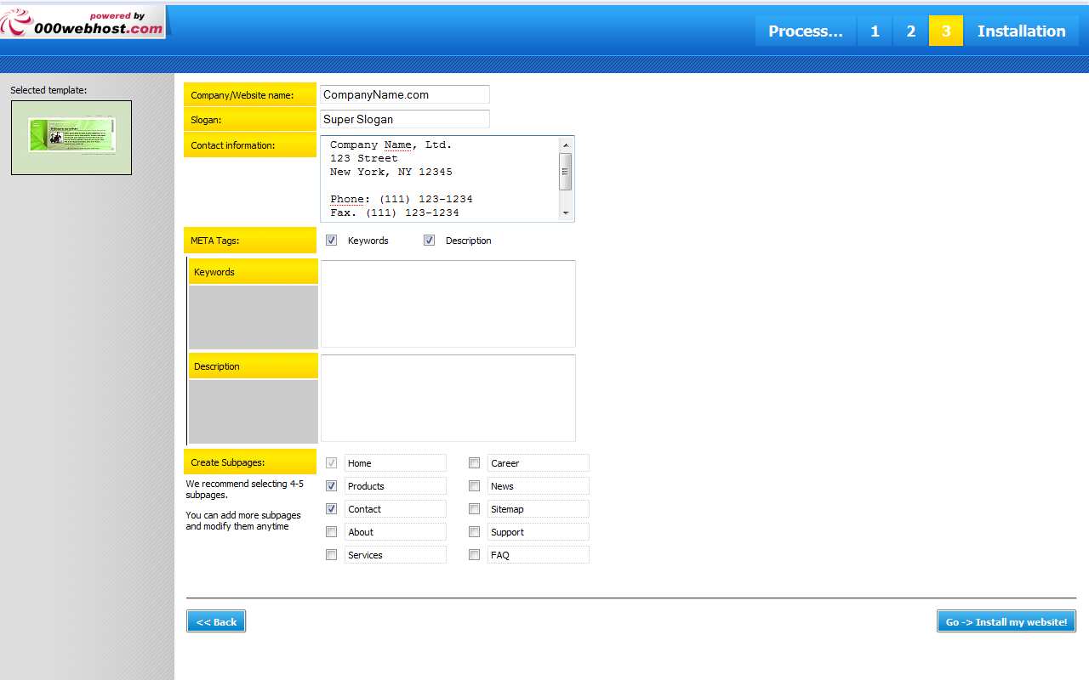Screen dimensions: 1089x680
Task: Uncheck the Contact subpage checkbox
Action: point(332,509)
